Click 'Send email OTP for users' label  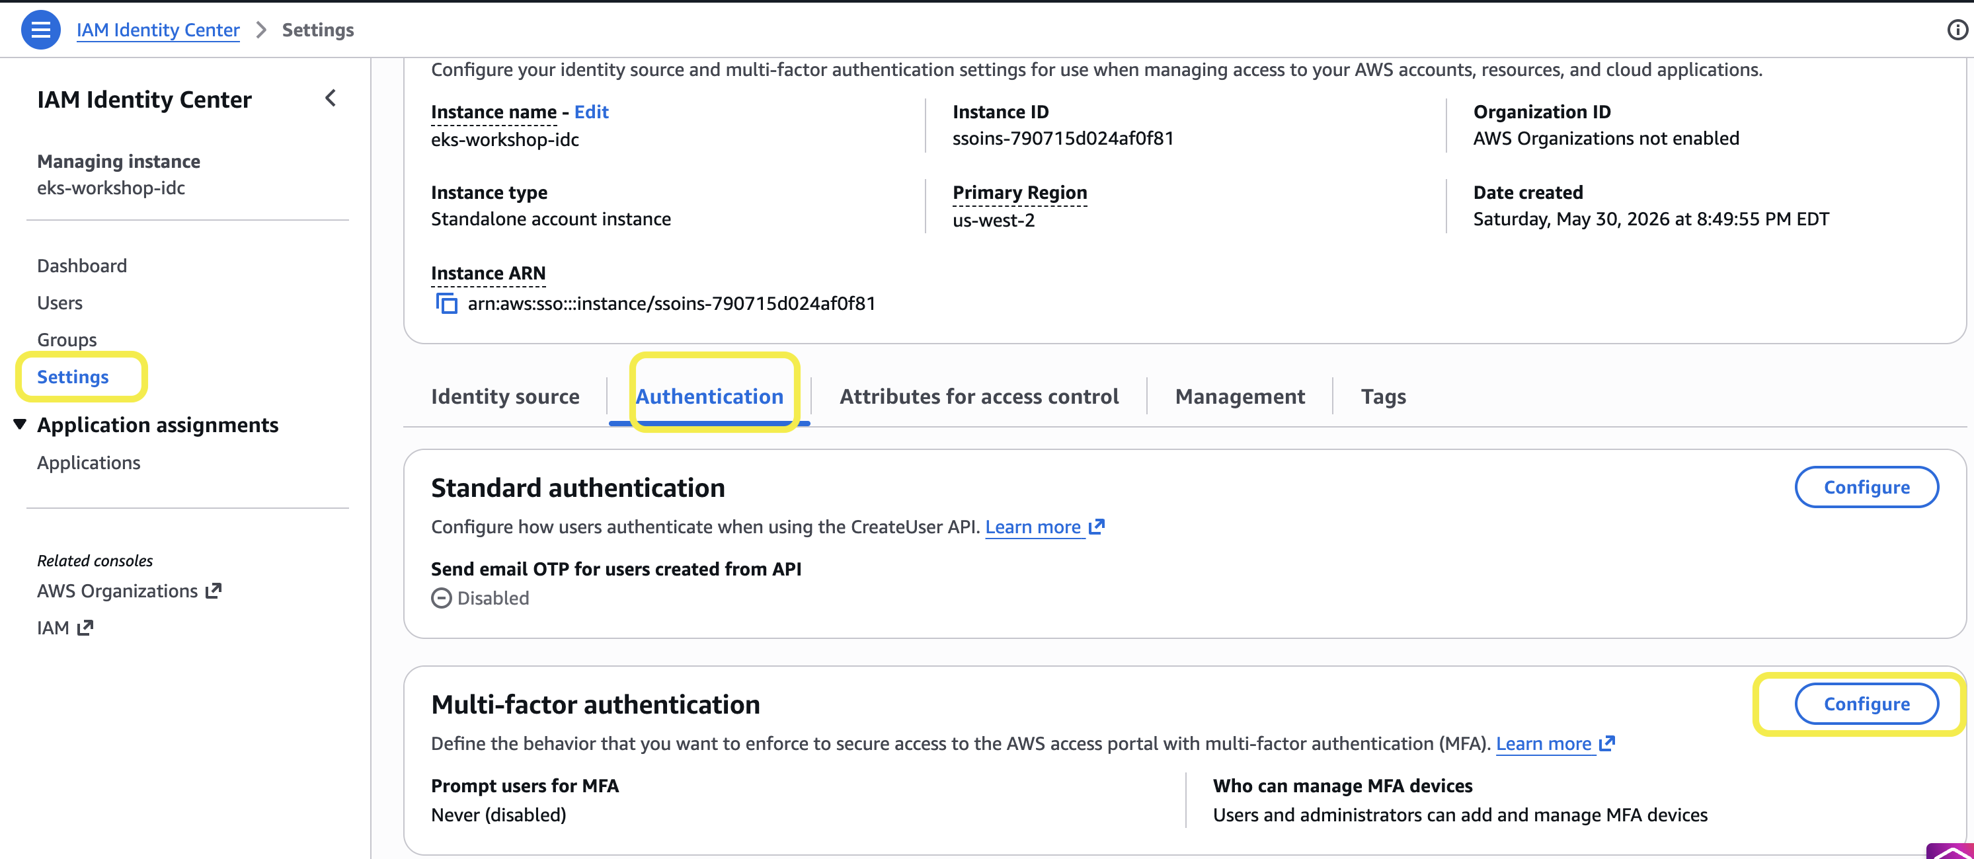coord(616,569)
